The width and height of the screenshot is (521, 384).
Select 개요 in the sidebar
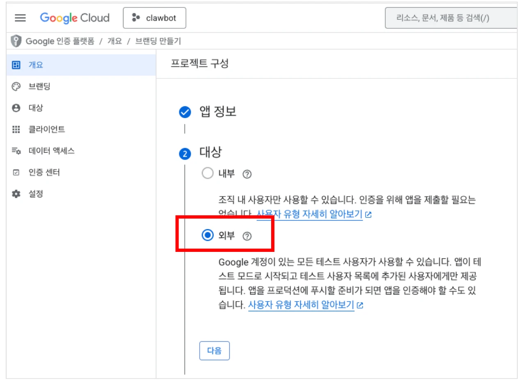tap(36, 65)
